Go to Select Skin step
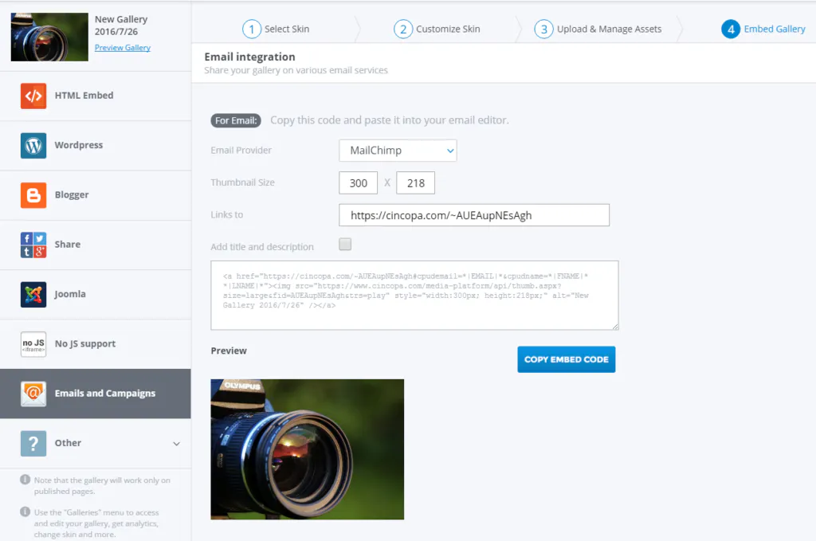The height and width of the screenshot is (541, 816). [x=276, y=29]
